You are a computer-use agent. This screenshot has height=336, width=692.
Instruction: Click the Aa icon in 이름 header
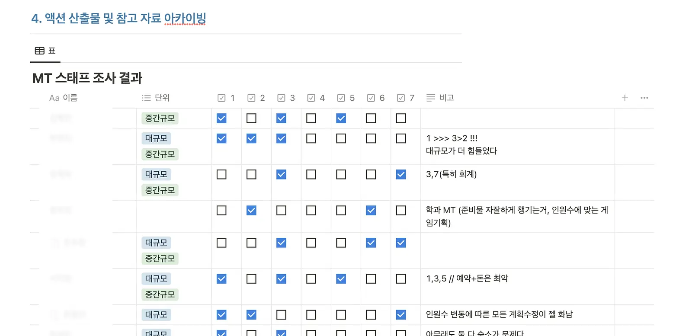54,98
